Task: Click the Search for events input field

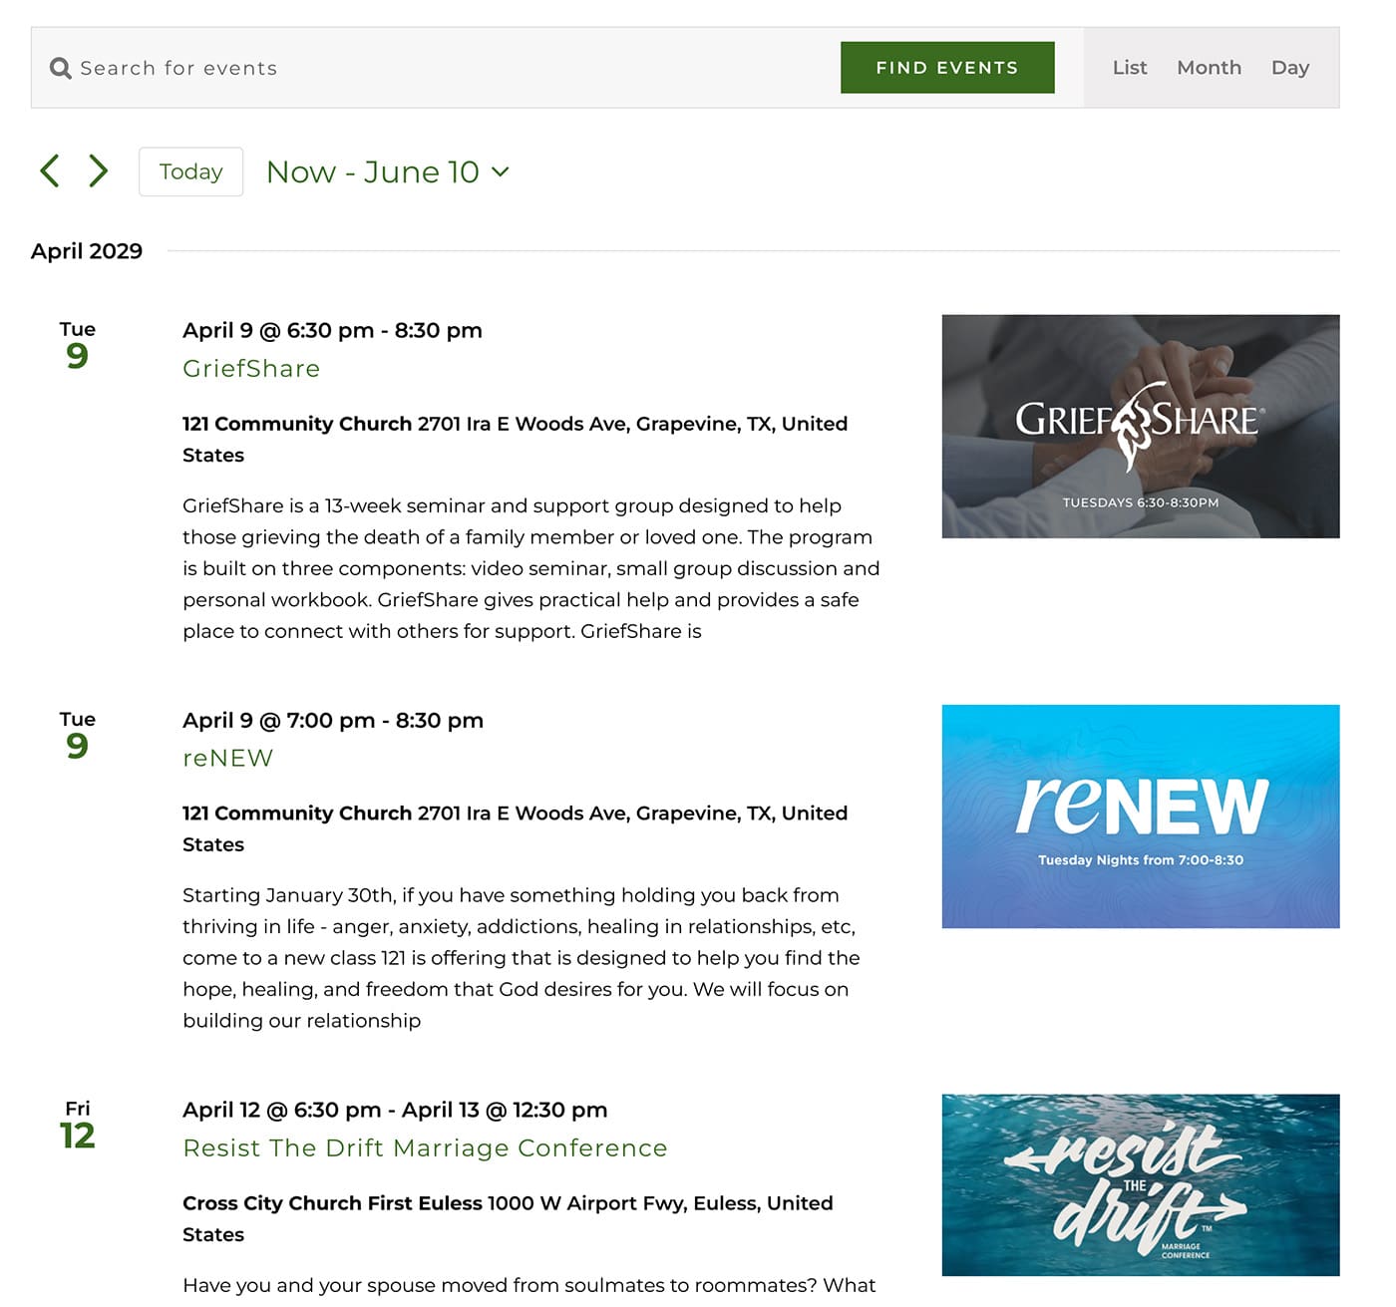Action: coord(299,67)
